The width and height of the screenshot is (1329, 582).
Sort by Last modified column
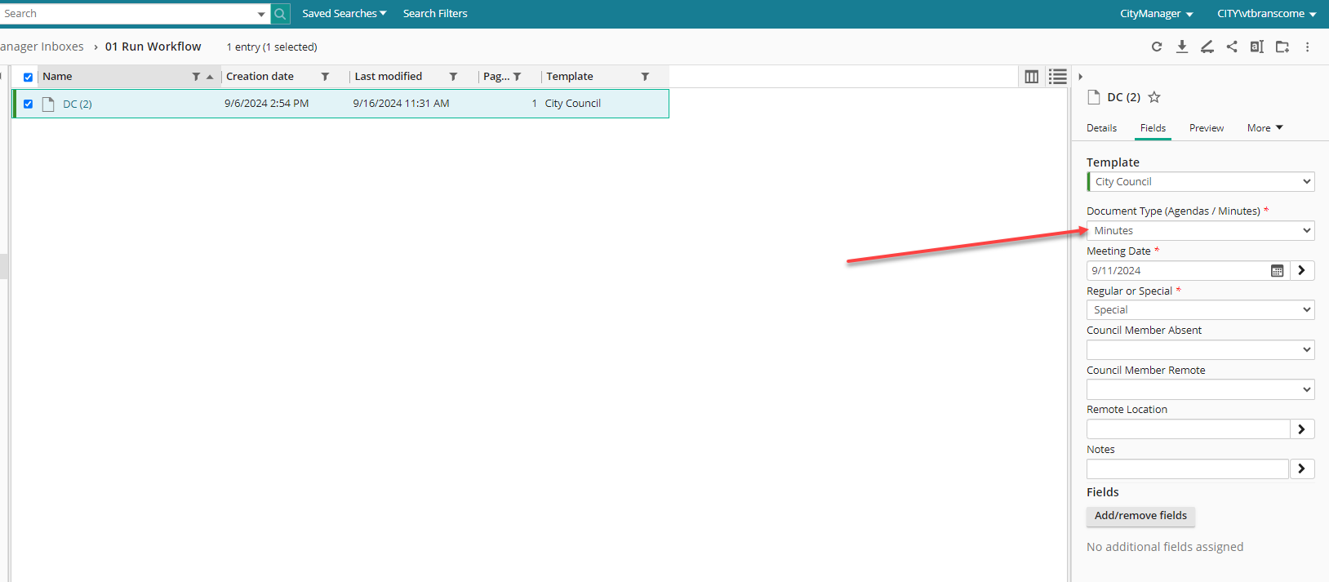coord(388,77)
